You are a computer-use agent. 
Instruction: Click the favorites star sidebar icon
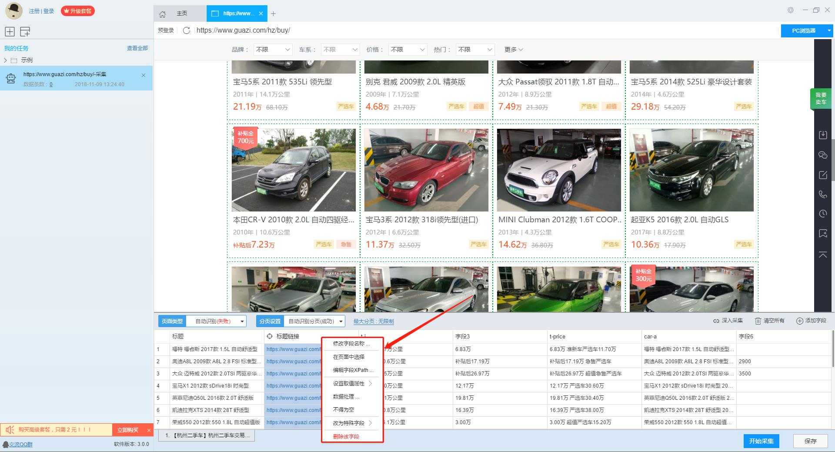pos(823,234)
